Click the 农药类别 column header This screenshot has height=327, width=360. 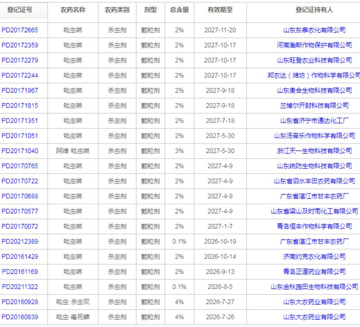(x=117, y=10)
